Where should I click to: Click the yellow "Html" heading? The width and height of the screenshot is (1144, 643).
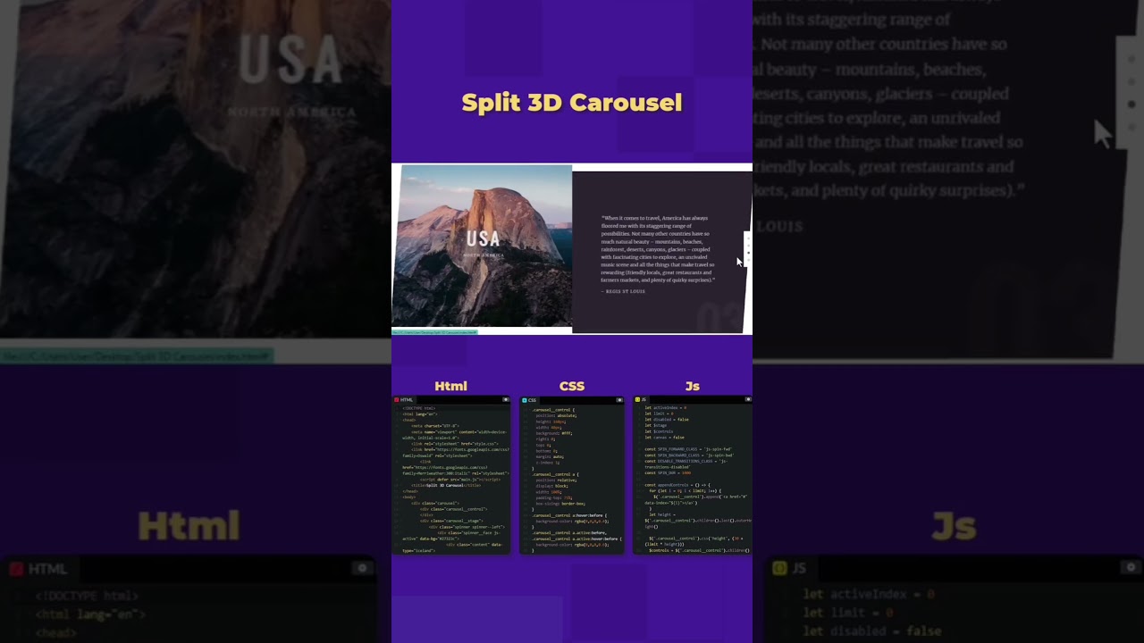pos(450,386)
